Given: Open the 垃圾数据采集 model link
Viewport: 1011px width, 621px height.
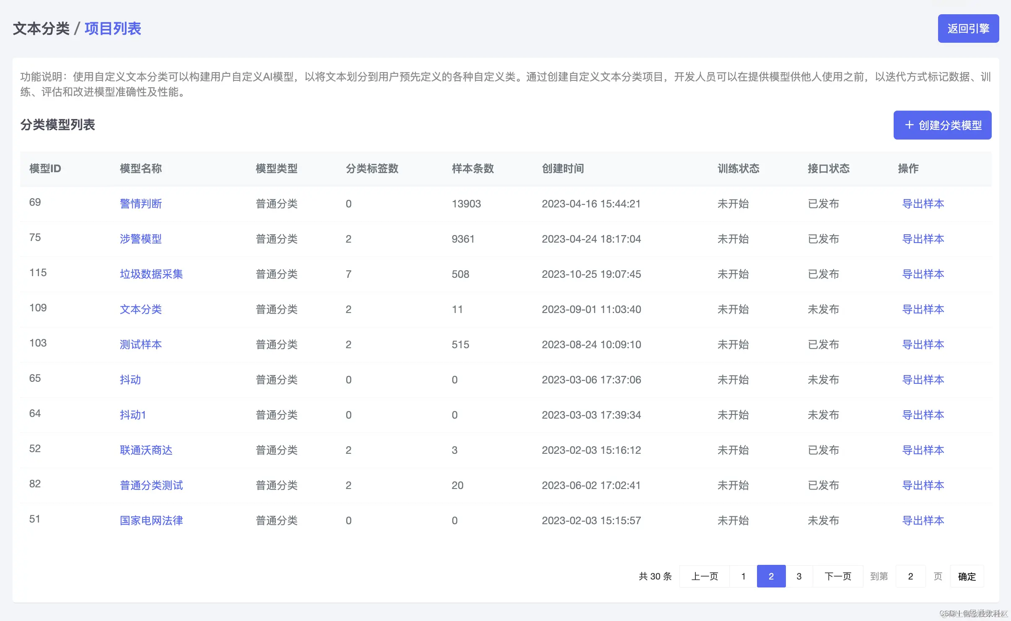Looking at the screenshot, I should click(x=151, y=274).
